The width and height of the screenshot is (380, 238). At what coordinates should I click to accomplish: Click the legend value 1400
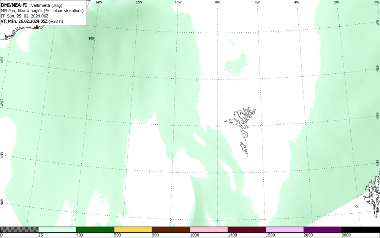232,235
